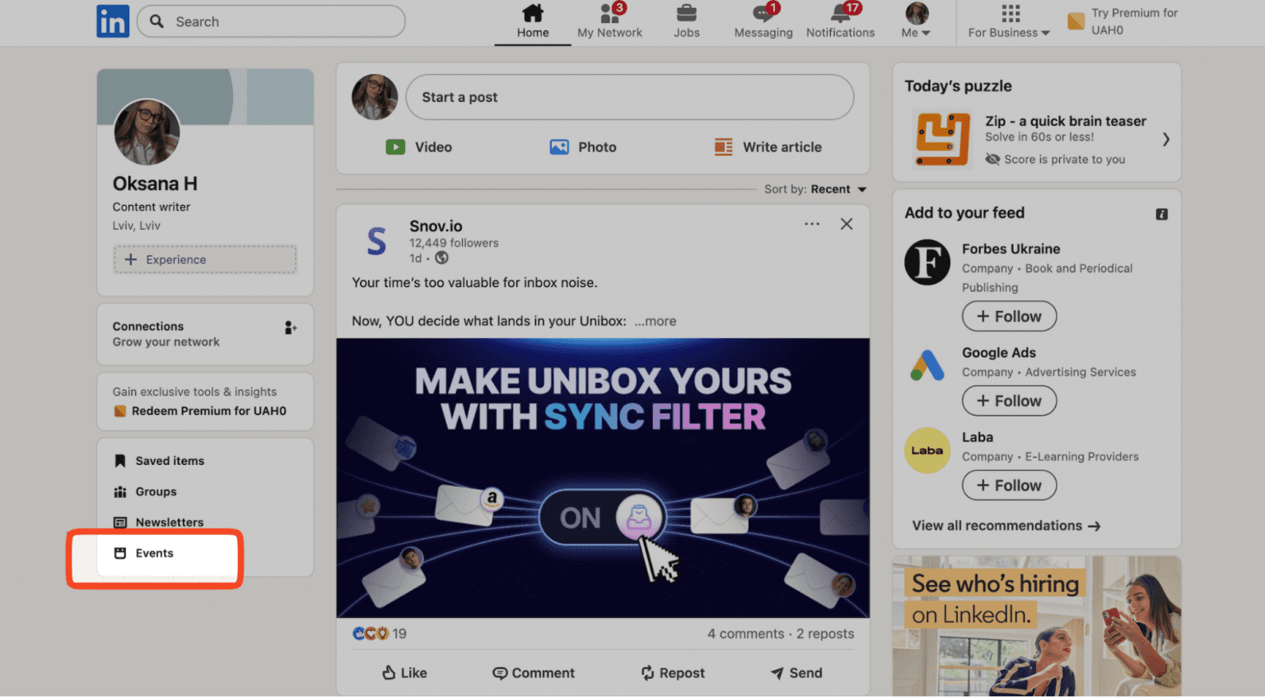Screen dimensions: 1265x697
Task: Click the Google Ads company name
Action: pyautogui.click(x=999, y=352)
